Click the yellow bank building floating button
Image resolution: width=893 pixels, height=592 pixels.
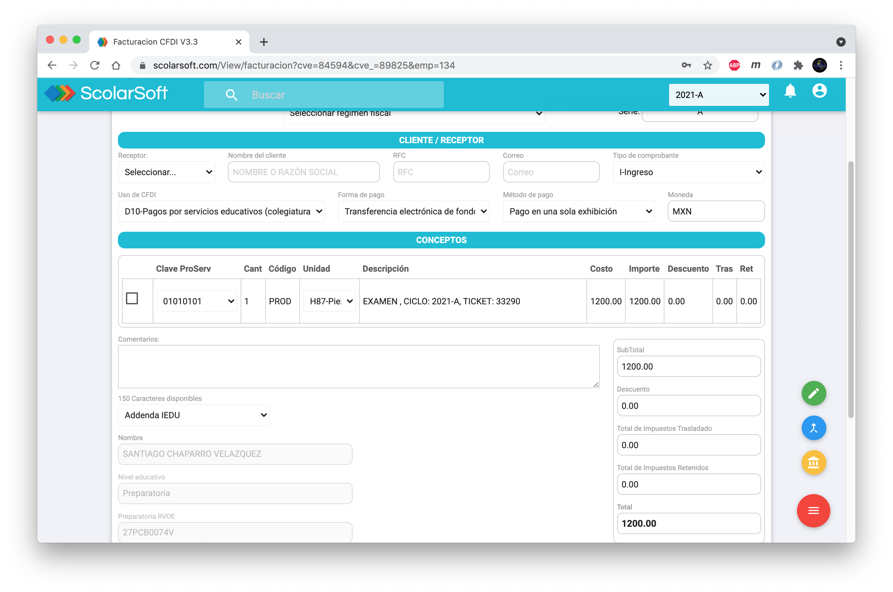pyautogui.click(x=813, y=462)
